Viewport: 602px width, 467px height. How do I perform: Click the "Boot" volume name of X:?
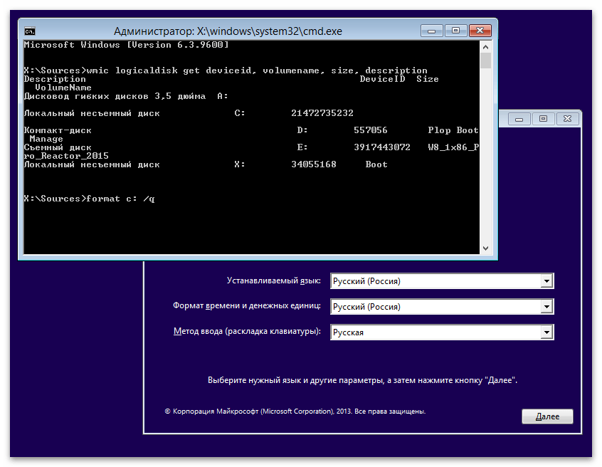click(x=376, y=164)
